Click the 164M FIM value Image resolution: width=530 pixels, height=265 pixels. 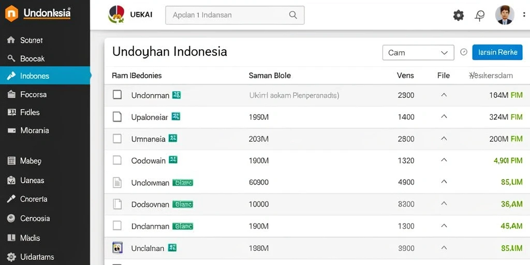click(x=506, y=95)
